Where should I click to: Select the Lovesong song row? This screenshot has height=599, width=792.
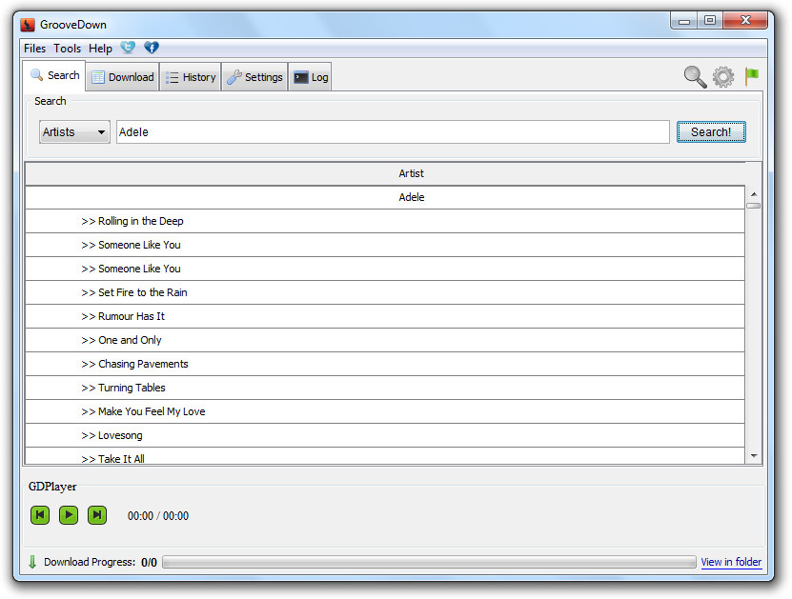tap(385, 435)
